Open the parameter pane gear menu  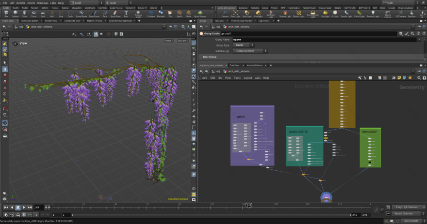(400, 33)
